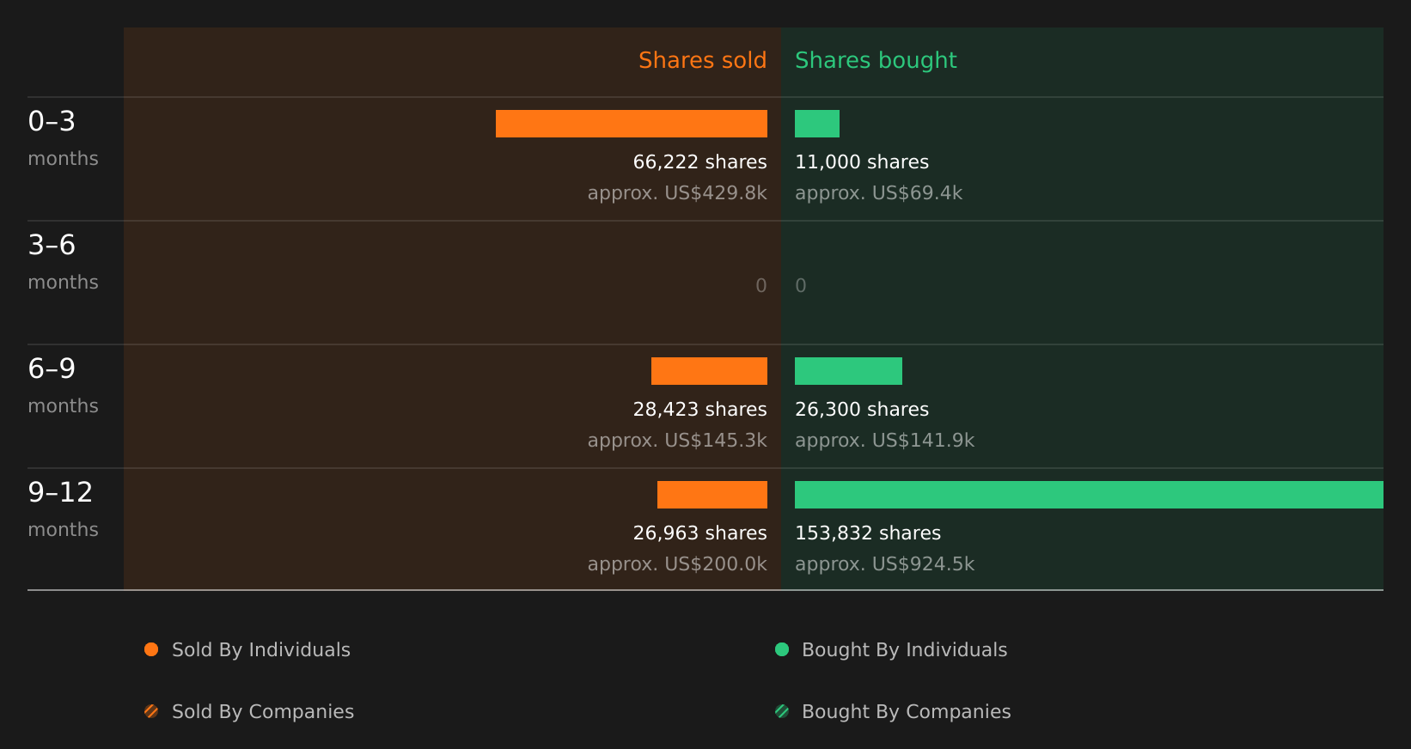The image size is (1411, 749).
Task: Toggle the Sold By Individuals legend label
Action: pos(261,650)
